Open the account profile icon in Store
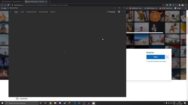Viewport: 188px width, 105px height. pyautogui.click(x=119, y=12)
